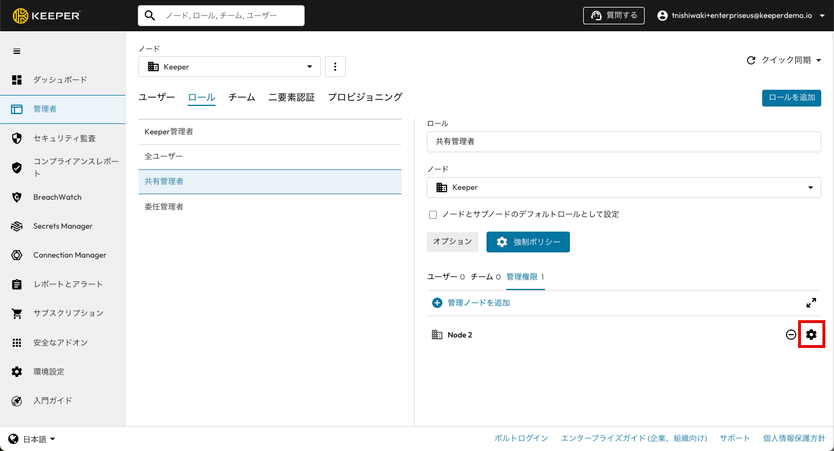Open BreachWatch from the sidebar

(x=57, y=197)
